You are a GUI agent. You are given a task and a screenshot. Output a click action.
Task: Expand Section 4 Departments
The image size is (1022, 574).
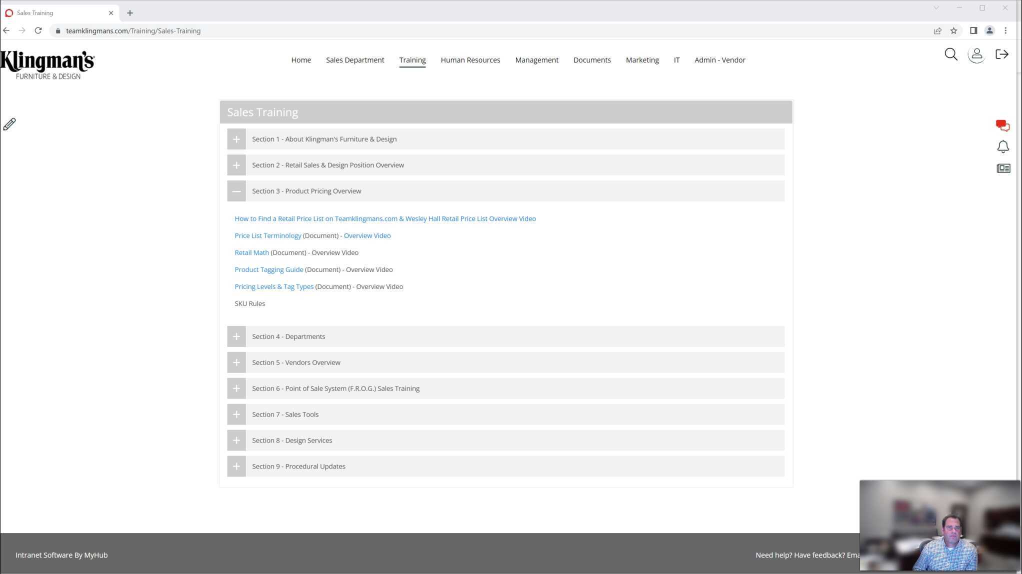[x=236, y=336]
